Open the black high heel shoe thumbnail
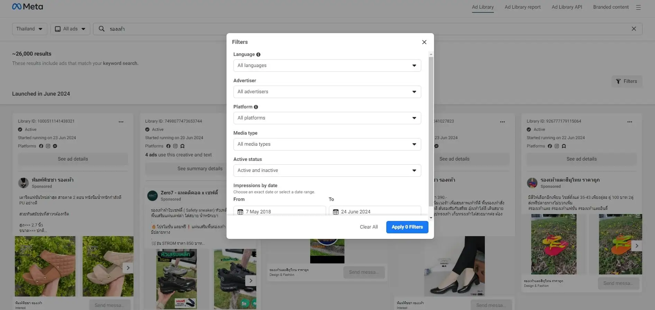 pos(454,266)
